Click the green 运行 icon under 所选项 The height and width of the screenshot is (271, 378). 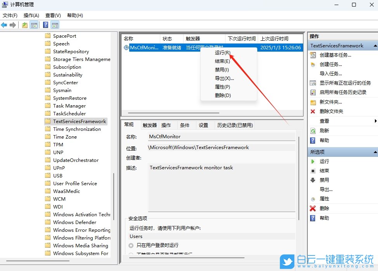click(x=313, y=162)
